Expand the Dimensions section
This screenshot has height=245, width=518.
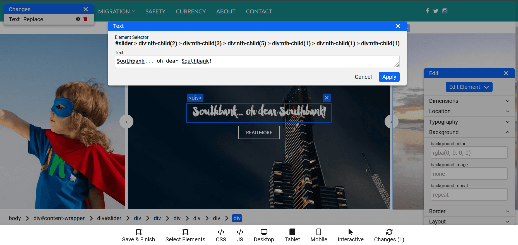click(x=469, y=101)
